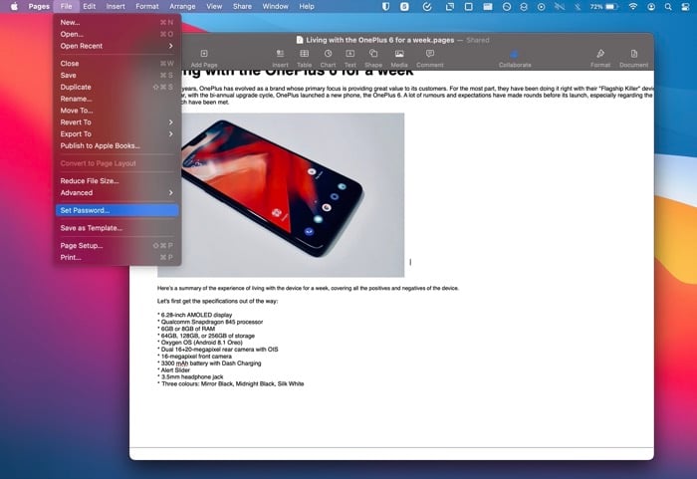The image size is (697, 479).
Task: Click the 'Alert Slider' bullet line
Action: [x=174, y=370]
